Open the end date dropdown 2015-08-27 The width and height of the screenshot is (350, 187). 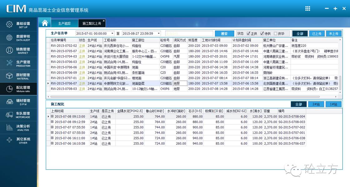tap(159, 34)
